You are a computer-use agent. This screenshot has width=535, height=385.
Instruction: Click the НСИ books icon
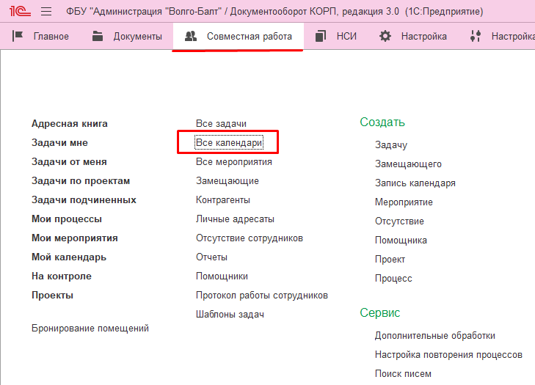point(320,36)
